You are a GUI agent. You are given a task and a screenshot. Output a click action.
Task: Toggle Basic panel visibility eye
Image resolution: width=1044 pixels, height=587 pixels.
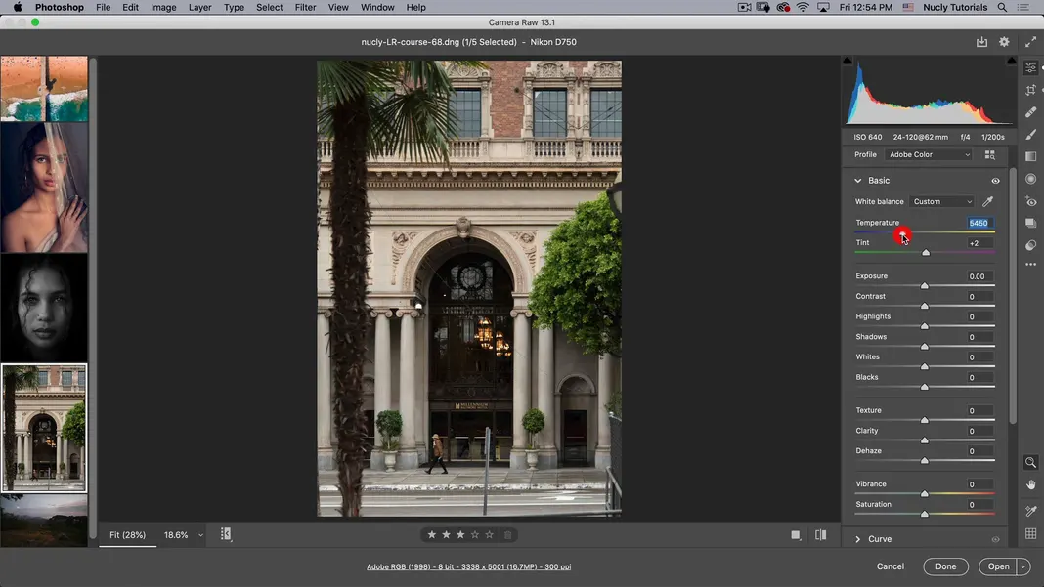pos(995,181)
